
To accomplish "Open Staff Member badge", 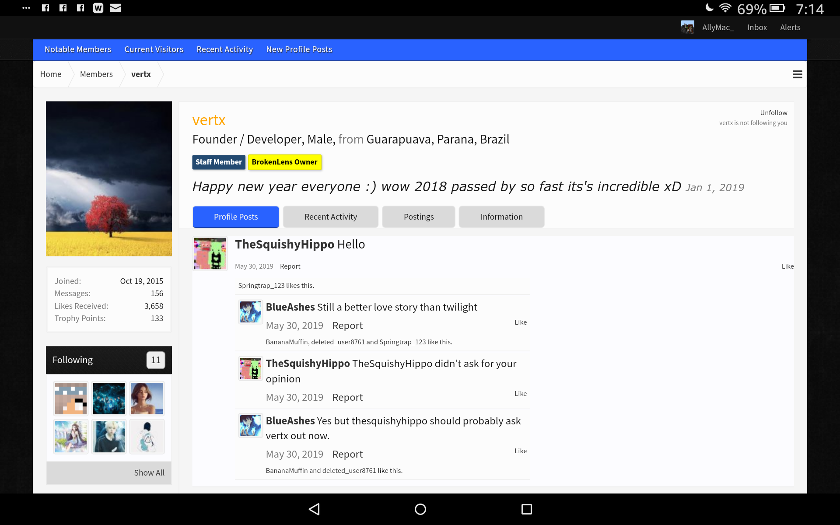I will [218, 162].
